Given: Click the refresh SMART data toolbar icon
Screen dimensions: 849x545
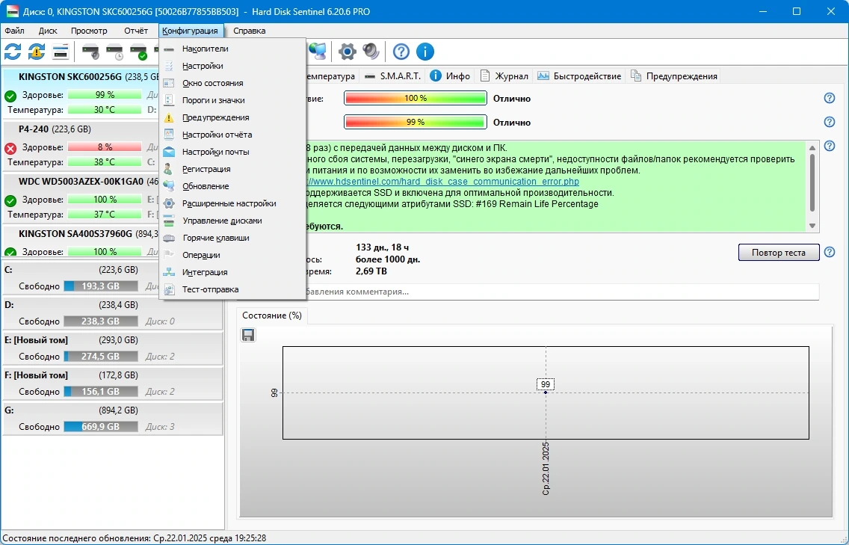Looking at the screenshot, I should point(13,52).
